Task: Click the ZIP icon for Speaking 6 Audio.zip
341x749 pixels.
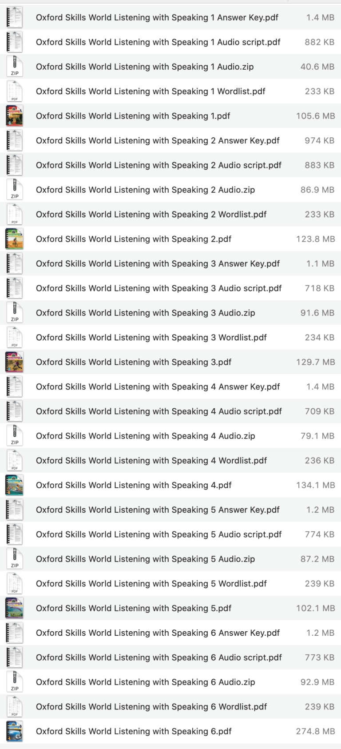Action: [x=15, y=682]
